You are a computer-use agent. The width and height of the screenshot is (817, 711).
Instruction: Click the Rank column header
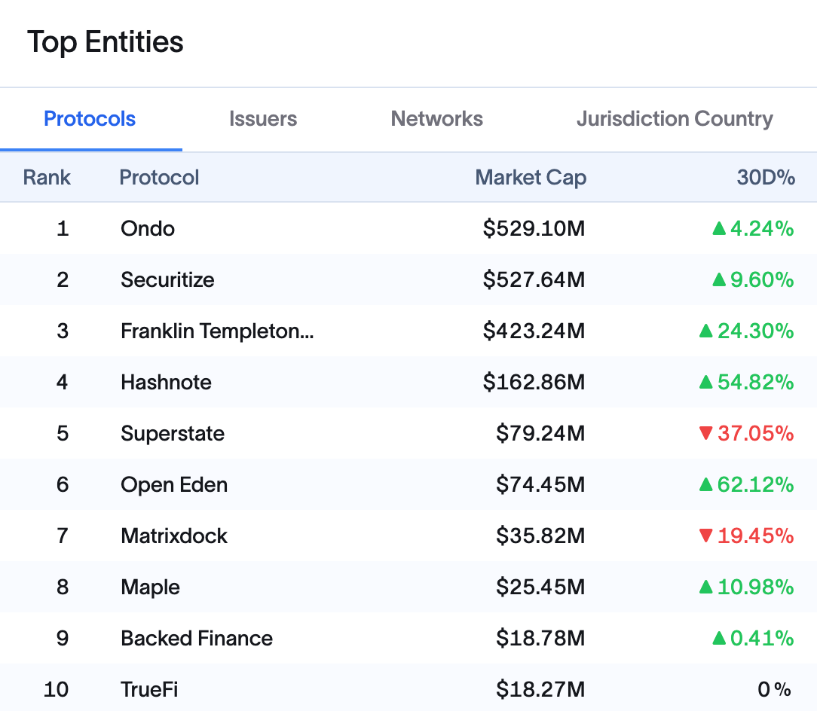(47, 178)
